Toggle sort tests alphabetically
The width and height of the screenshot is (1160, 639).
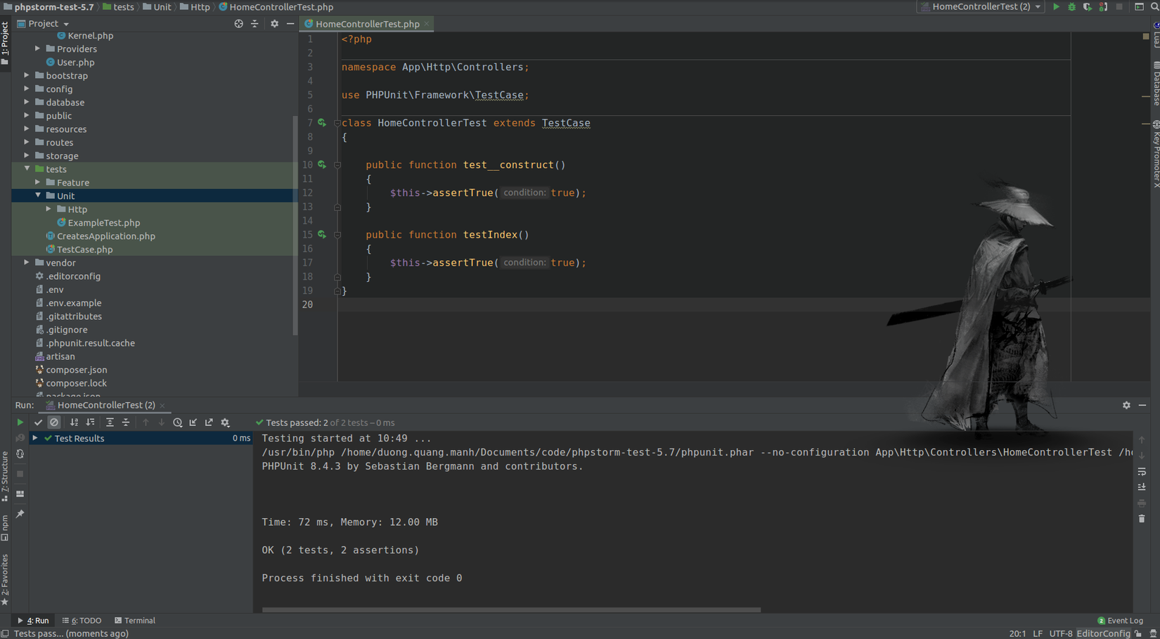point(74,422)
